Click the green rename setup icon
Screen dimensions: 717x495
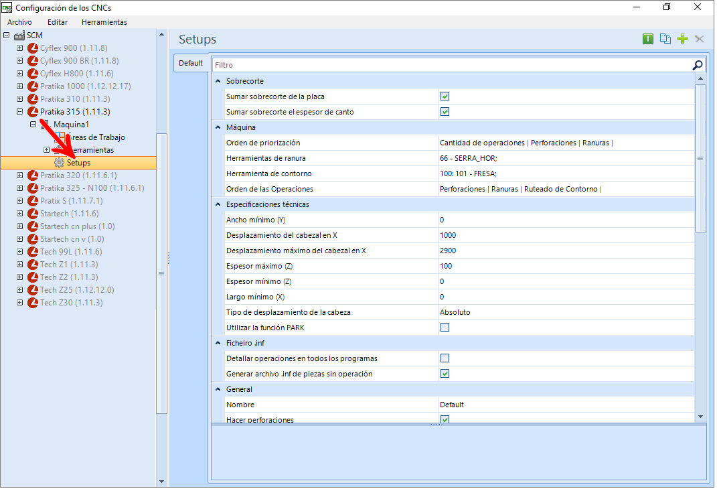647,39
